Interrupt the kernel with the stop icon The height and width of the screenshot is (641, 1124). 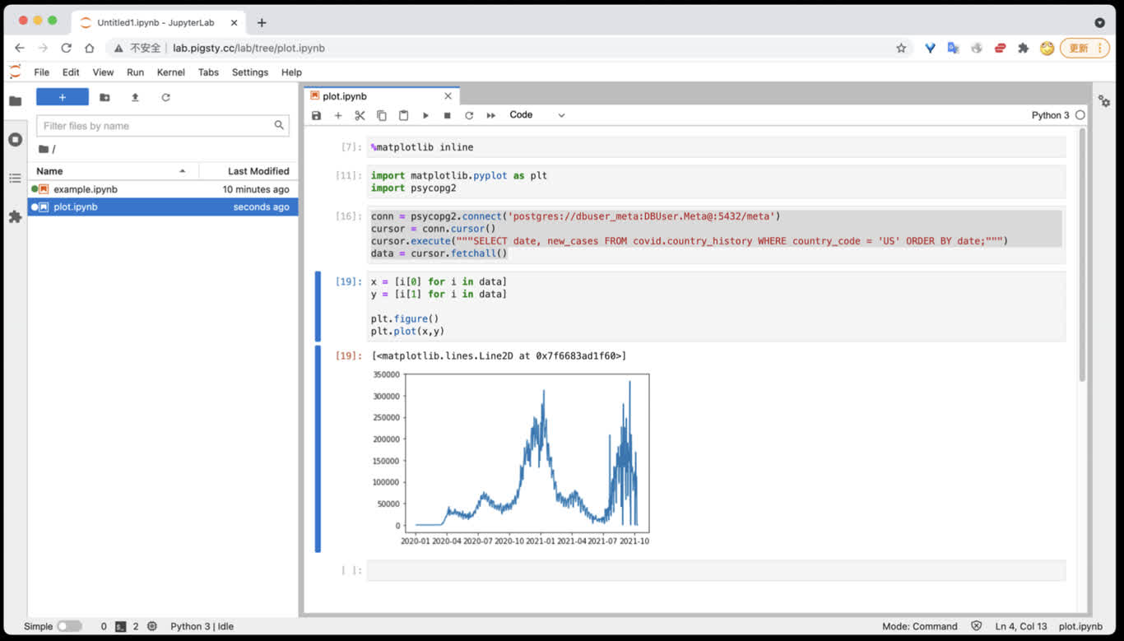[x=447, y=116]
